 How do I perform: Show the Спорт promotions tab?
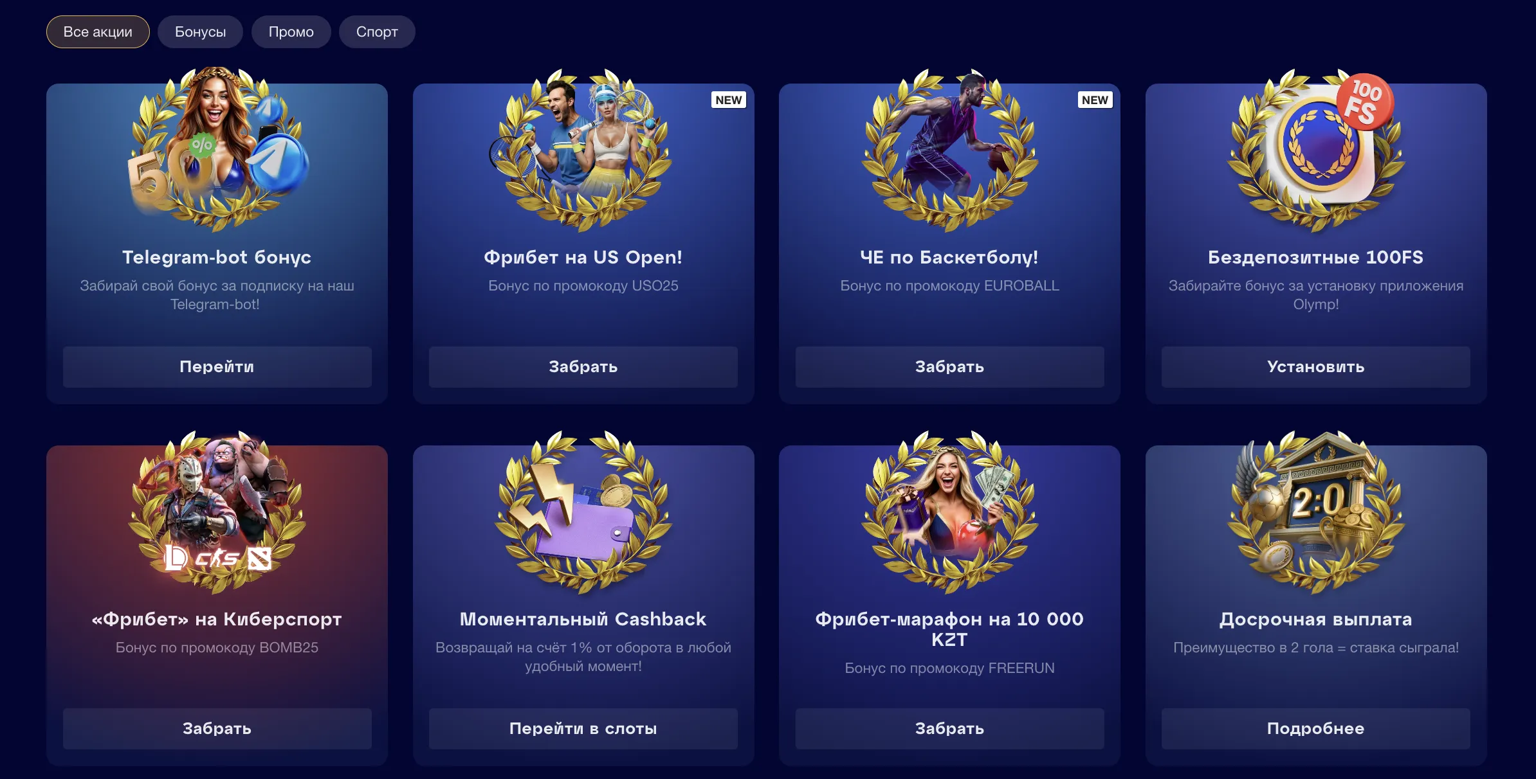point(377,31)
